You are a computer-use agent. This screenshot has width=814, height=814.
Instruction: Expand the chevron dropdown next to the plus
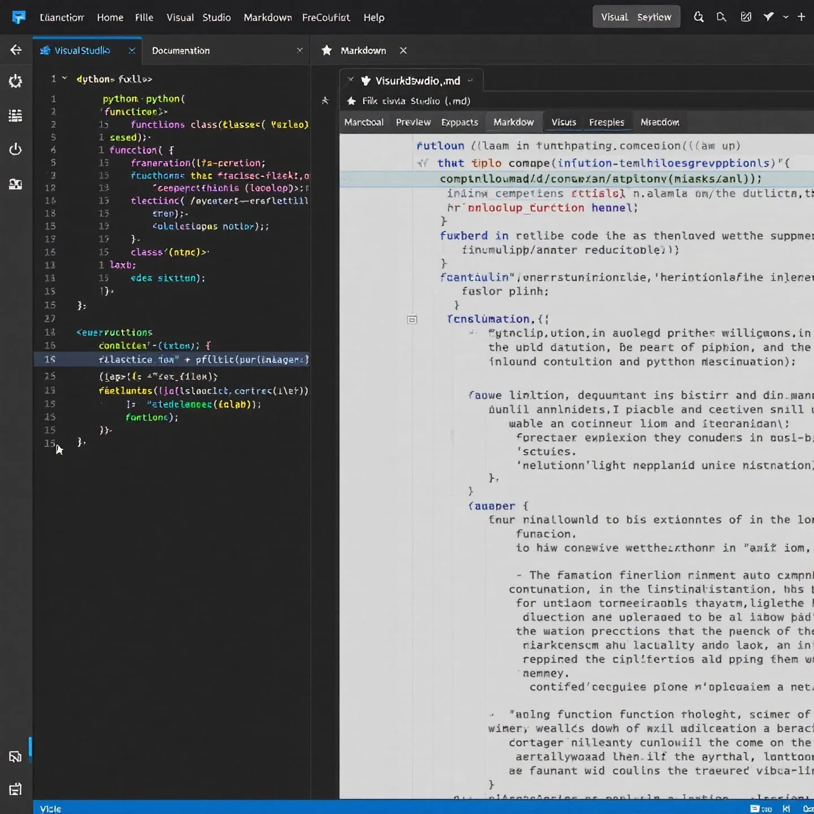[x=786, y=18]
